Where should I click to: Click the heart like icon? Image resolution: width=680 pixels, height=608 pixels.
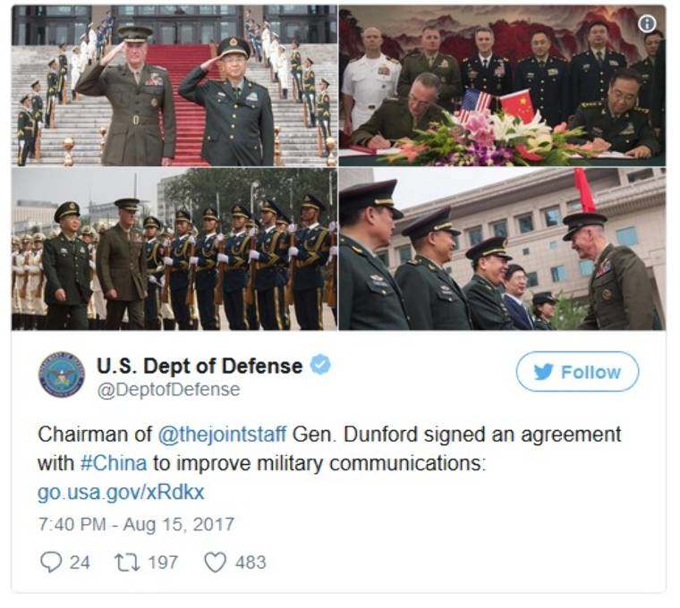tap(215, 562)
